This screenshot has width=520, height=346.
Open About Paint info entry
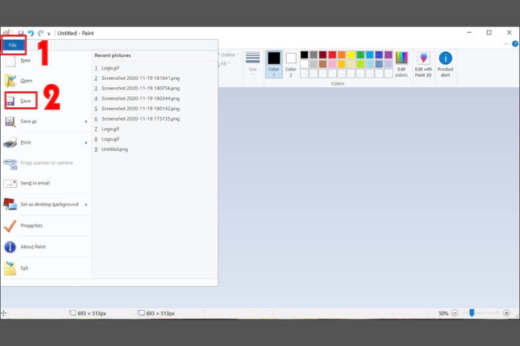point(46,247)
